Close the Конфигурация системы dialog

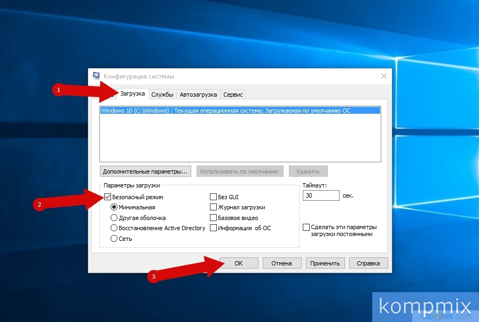click(x=384, y=76)
